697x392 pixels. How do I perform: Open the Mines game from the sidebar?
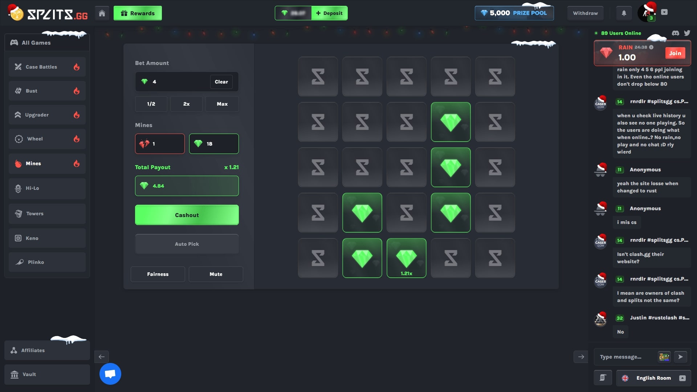tap(33, 163)
